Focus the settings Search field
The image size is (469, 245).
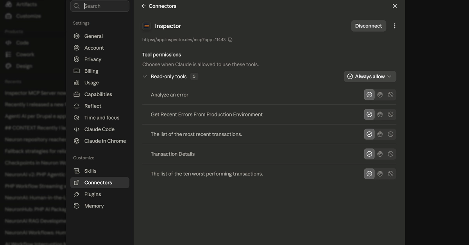pos(100,6)
